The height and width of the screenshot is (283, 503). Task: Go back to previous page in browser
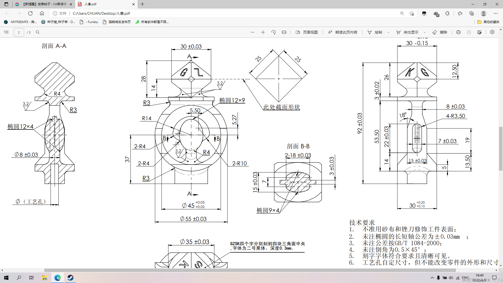tap(7, 13)
